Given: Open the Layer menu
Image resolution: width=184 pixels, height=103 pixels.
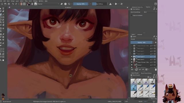Looking at the screenshot, I should pyautogui.click(x=17, y=1).
